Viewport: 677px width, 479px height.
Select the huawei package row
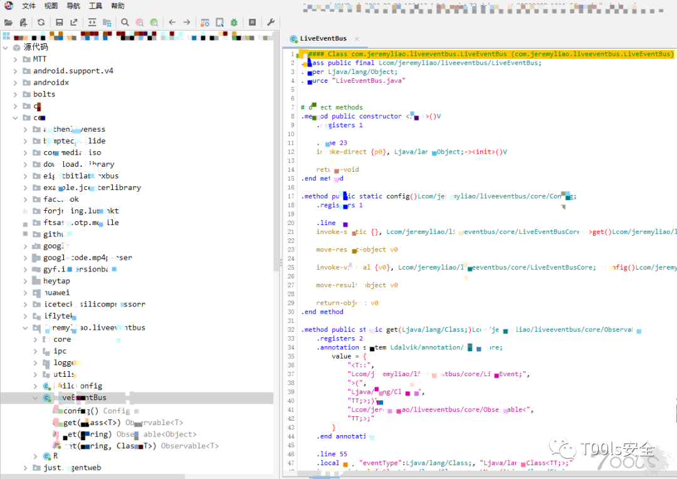[x=56, y=292]
